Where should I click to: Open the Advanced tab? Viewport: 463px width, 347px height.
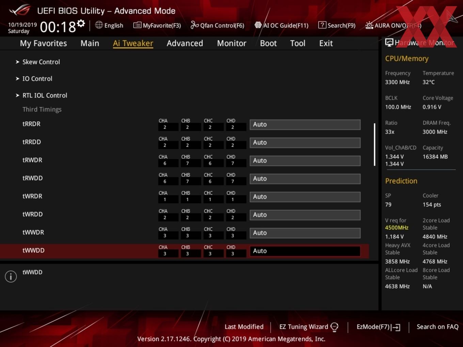point(185,43)
